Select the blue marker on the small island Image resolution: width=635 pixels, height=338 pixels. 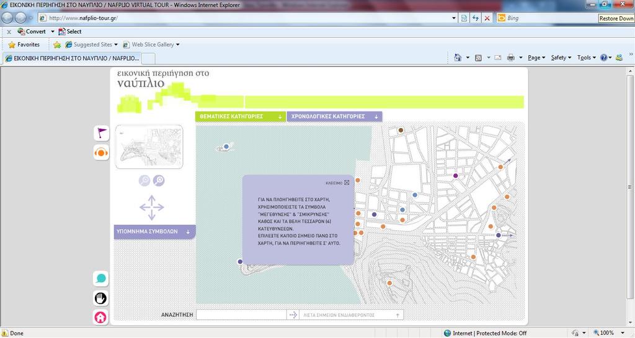coord(226,146)
